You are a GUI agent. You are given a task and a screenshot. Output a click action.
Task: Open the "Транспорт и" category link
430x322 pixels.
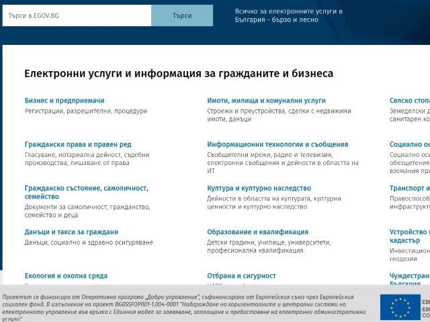pyautogui.click(x=409, y=189)
